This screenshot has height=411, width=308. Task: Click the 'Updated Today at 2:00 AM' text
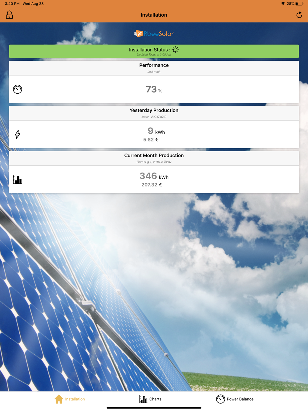154,55
